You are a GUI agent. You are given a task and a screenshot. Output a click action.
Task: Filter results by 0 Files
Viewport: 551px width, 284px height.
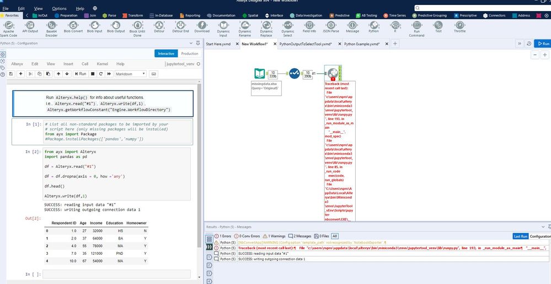(x=322, y=236)
